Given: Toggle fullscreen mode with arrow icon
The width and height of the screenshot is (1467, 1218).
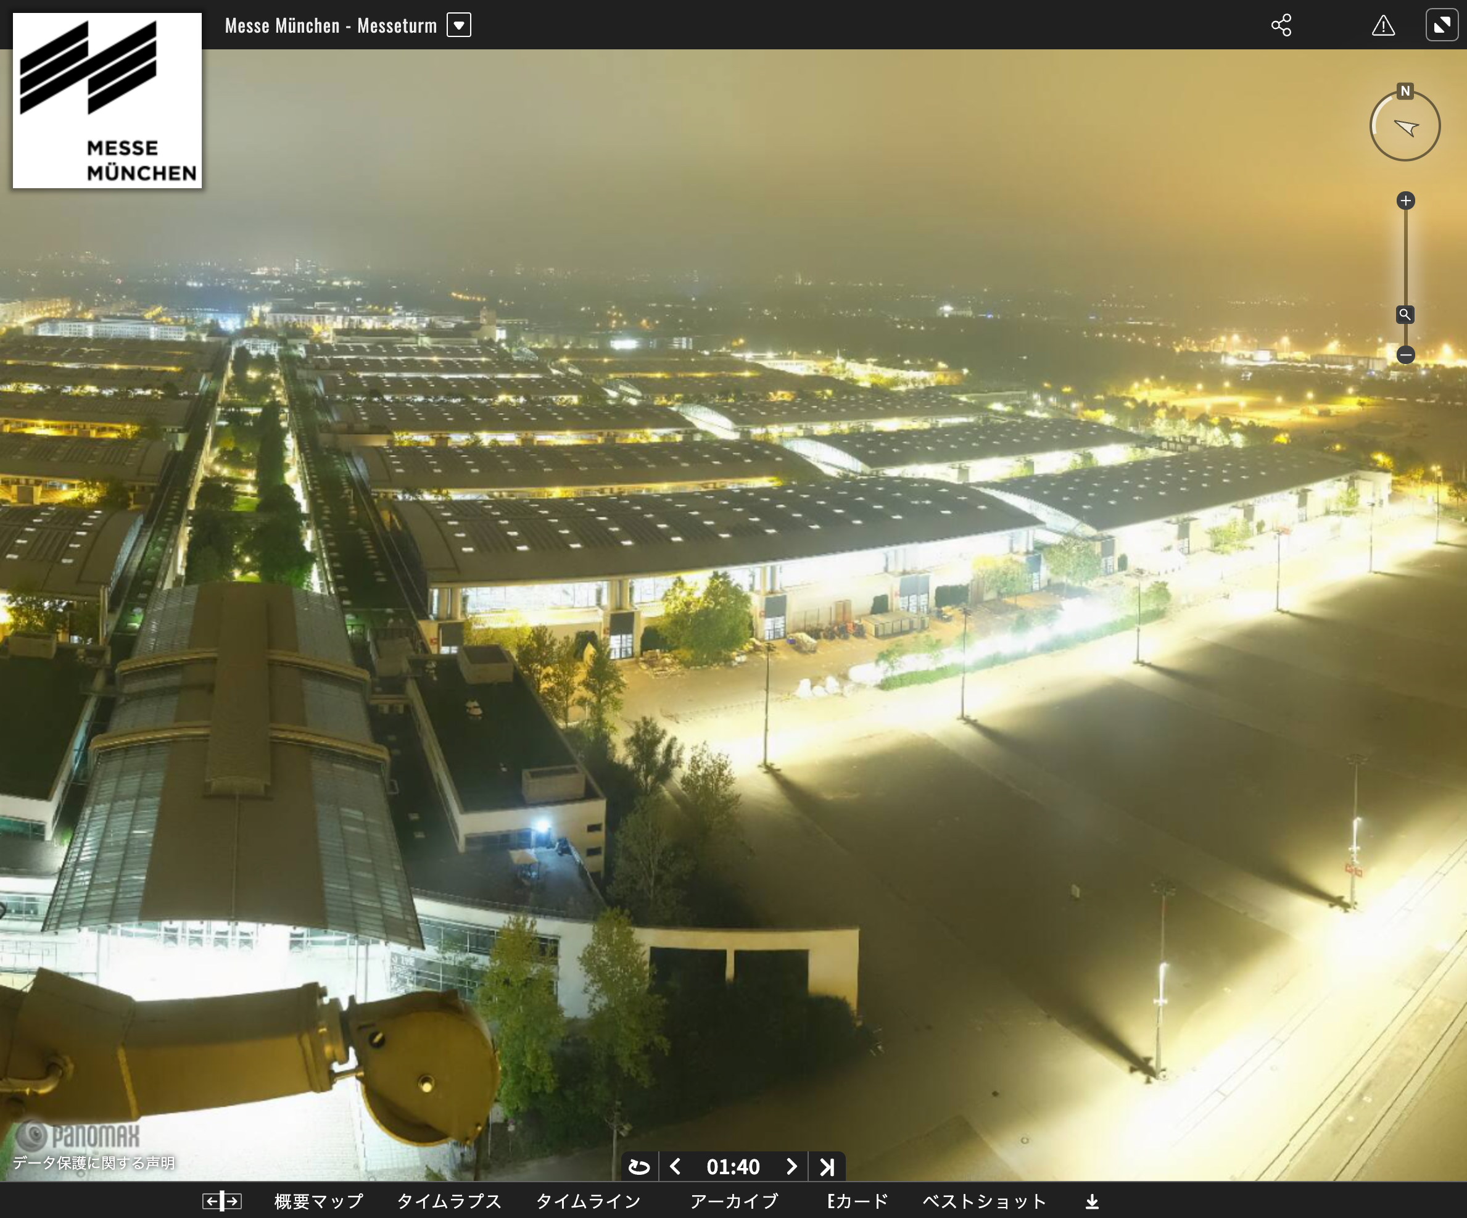Looking at the screenshot, I should [x=1441, y=25].
